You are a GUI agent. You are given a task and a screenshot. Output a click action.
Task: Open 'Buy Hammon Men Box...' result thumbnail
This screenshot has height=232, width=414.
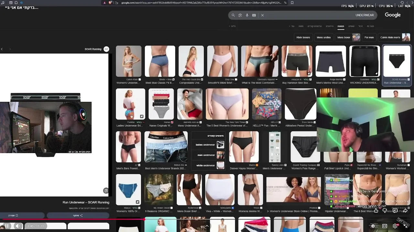point(297,61)
